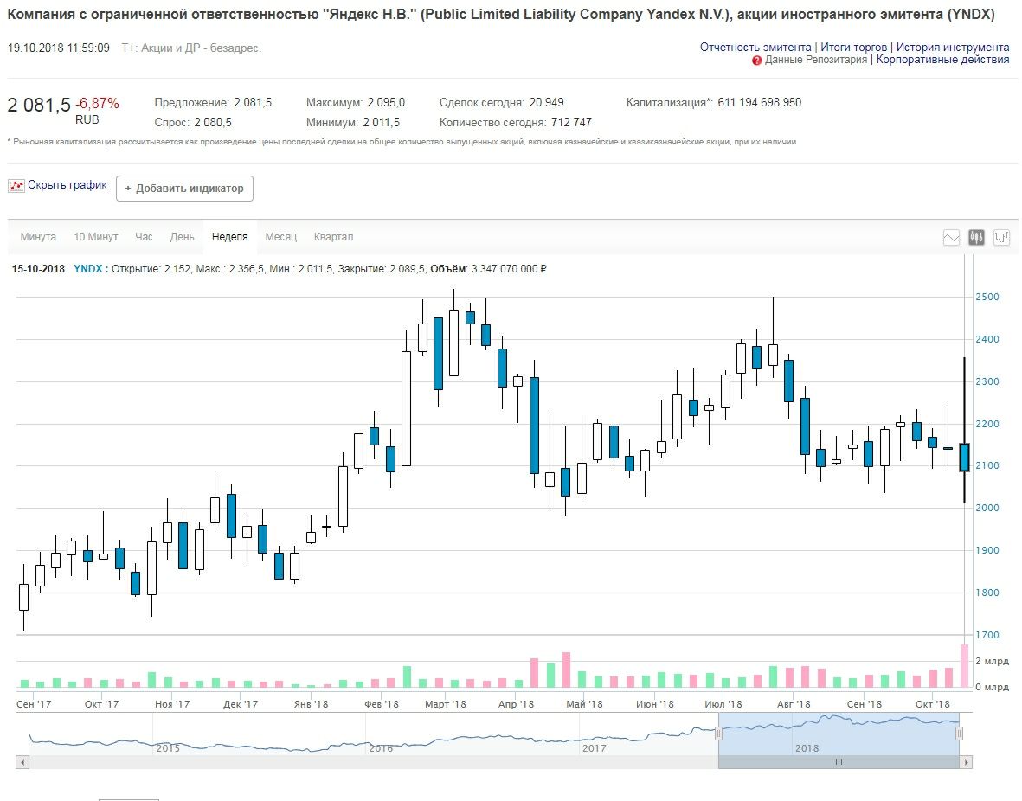Click the Максимум value 2 095,0
The image size is (1022, 801).
(x=386, y=102)
